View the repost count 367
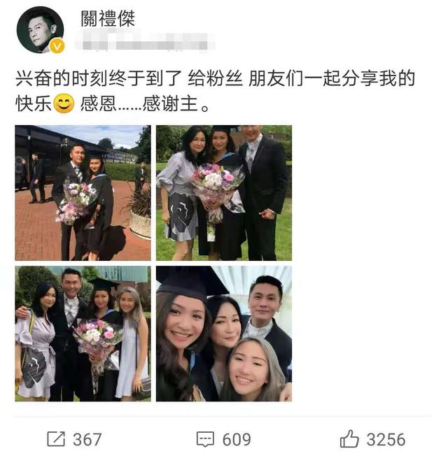This screenshot has width=448, height=458. (x=87, y=439)
